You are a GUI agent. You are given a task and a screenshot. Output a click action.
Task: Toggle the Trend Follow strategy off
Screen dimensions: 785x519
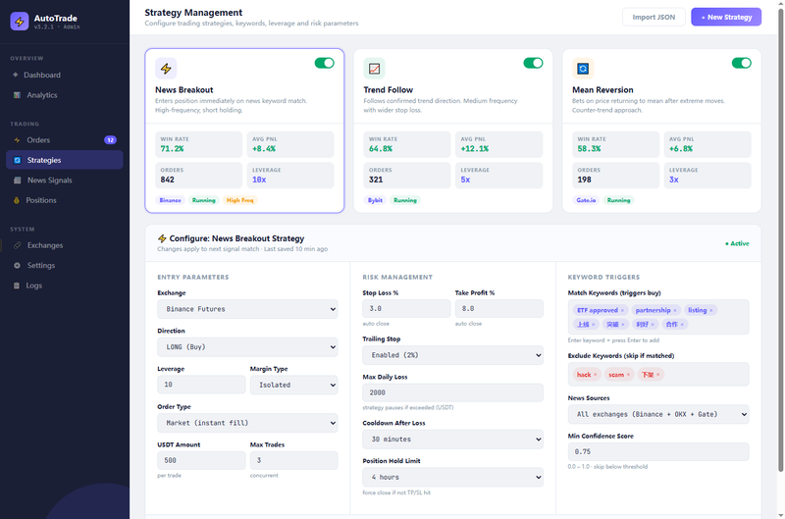pyautogui.click(x=533, y=63)
